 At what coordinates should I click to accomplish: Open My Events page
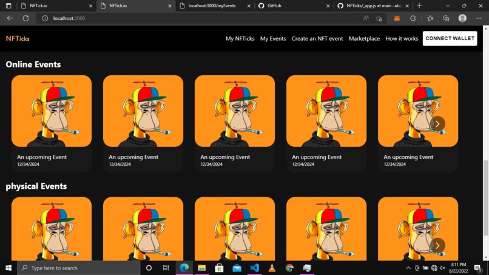273,38
